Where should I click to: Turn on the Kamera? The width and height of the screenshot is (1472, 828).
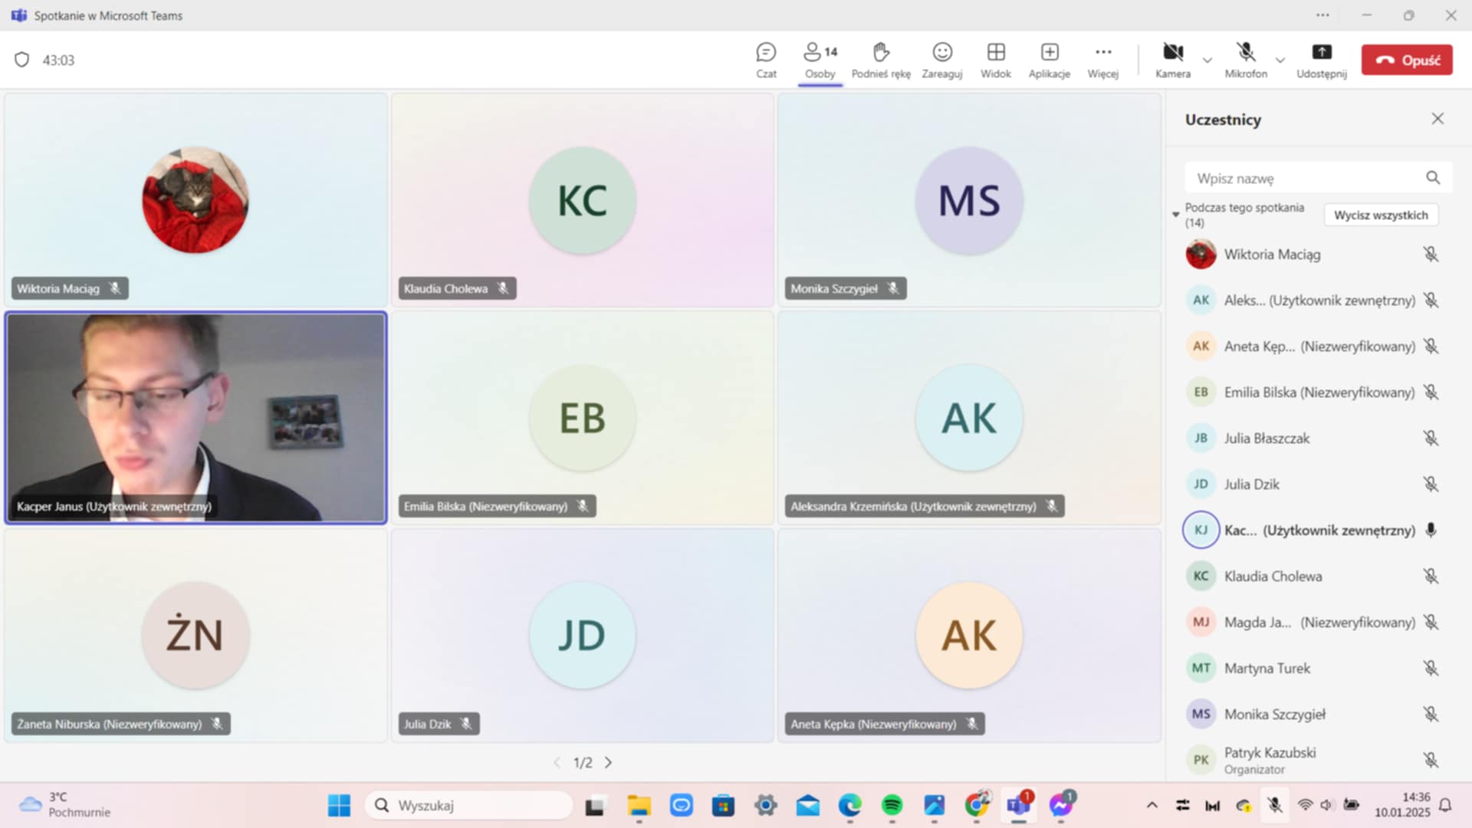point(1172,60)
